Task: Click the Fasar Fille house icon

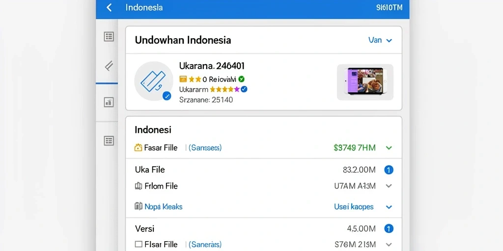Action: (x=138, y=148)
